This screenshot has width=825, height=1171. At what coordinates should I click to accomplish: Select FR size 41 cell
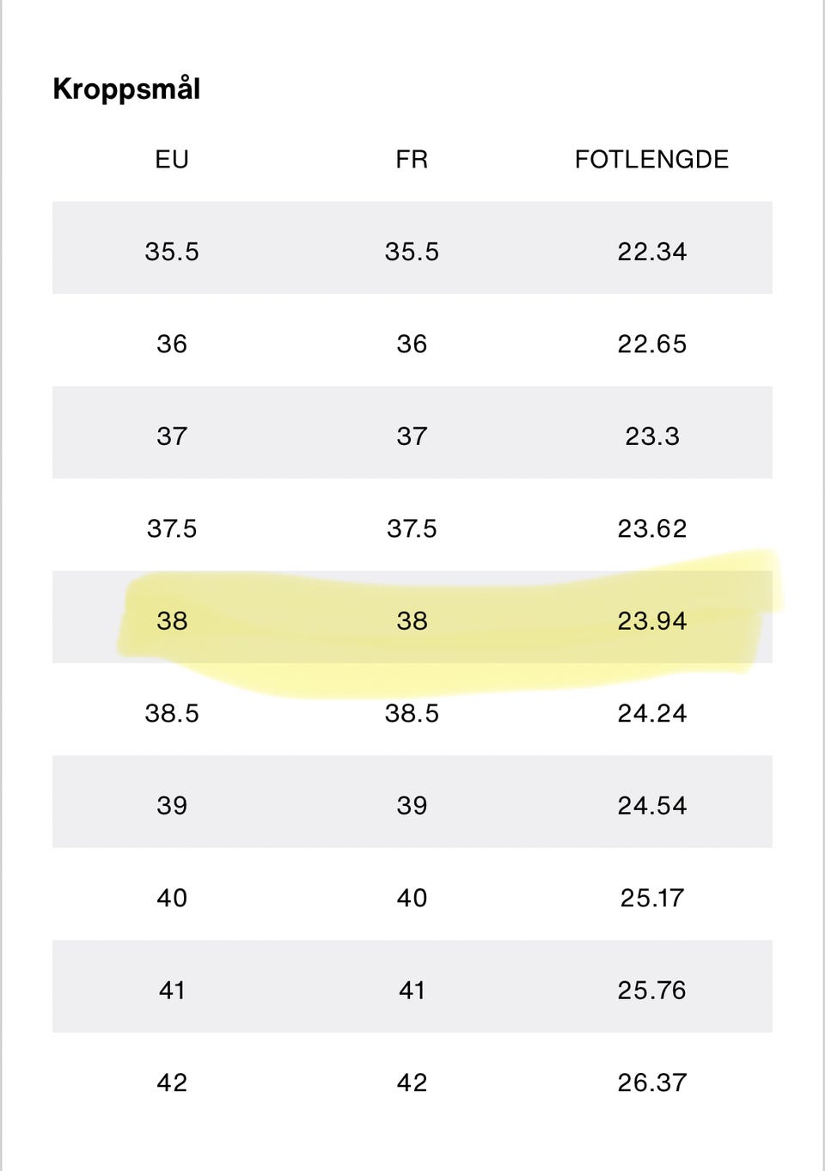(x=412, y=991)
